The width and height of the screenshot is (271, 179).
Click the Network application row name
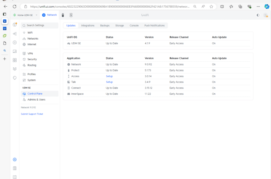coord(76,65)
